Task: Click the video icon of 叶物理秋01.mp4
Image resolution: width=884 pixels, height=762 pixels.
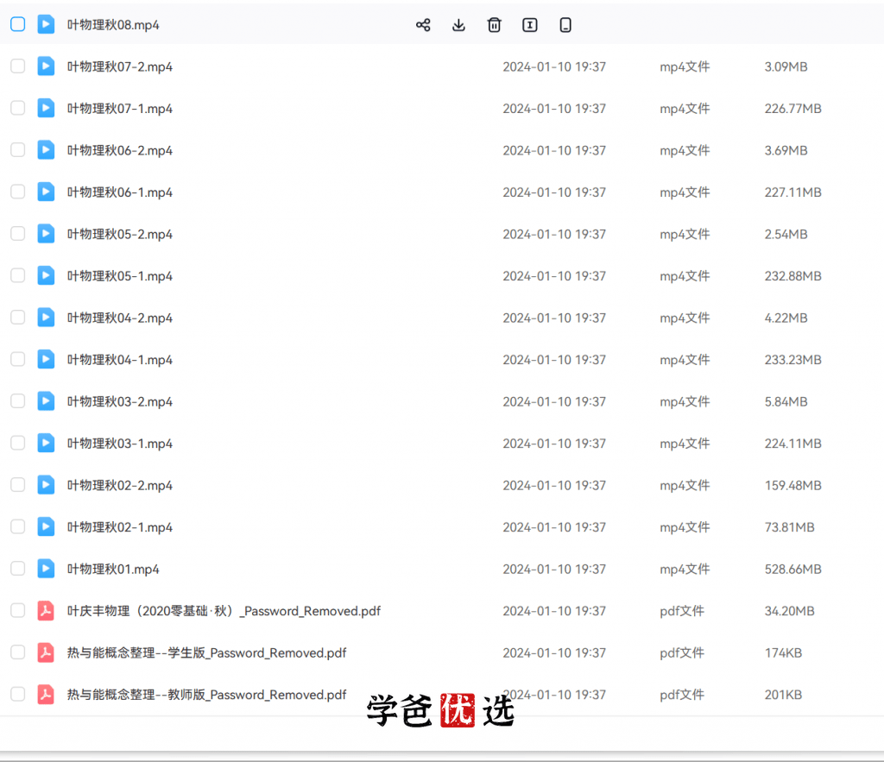Action: pyautogui.click(x=46, y=569)
